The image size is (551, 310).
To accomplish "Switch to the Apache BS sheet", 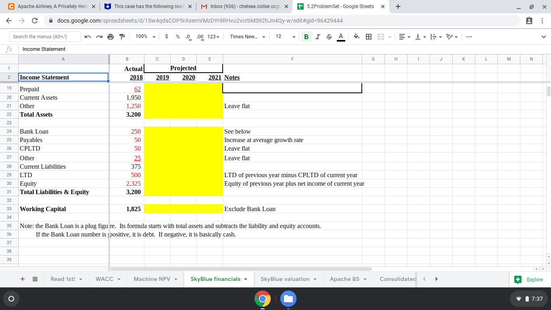I will [345, 279].
